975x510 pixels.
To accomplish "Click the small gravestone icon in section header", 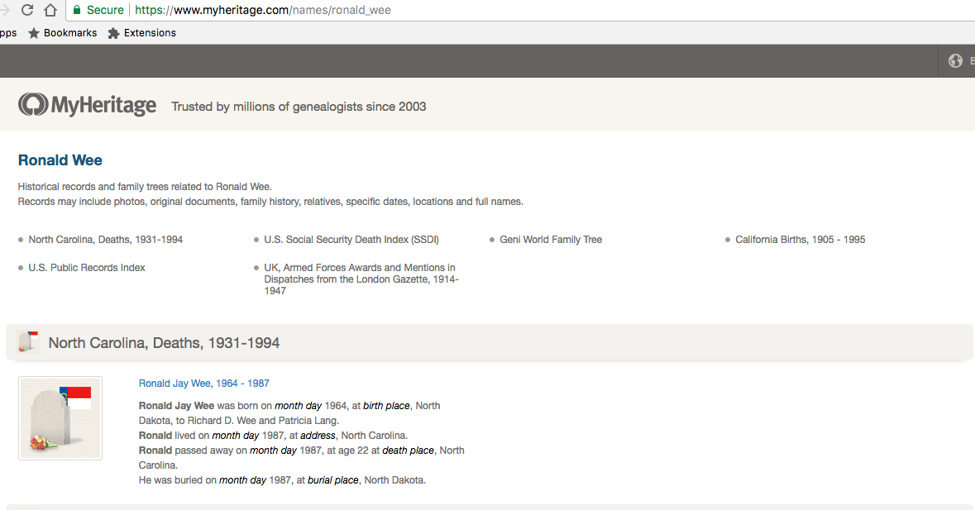I will tap(28, 342).
